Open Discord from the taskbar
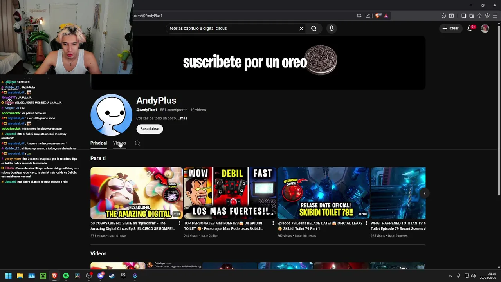The image size is (501, 282). (x=100, y=276)
